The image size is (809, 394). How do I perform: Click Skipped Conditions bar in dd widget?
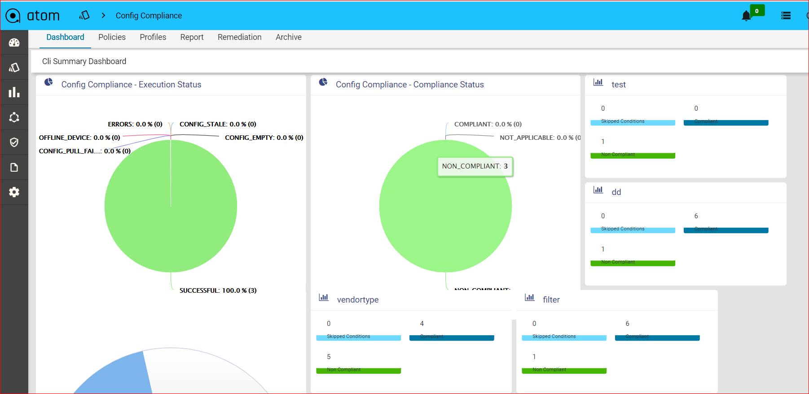tap(633, 230)
